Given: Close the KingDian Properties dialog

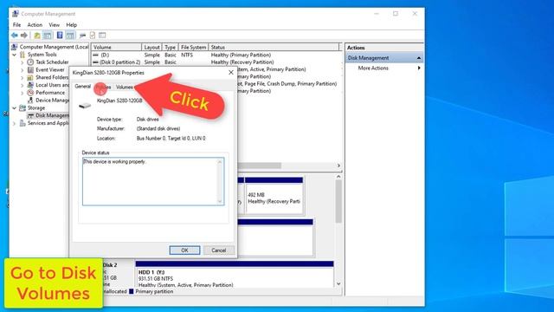Looking at the screenshot, I should click(x=231, y=73).
